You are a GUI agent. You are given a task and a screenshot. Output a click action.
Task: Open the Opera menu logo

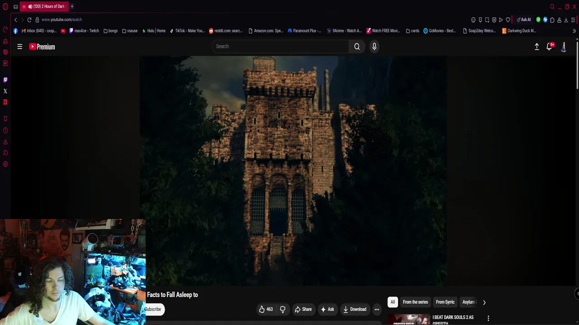click(x=5, y=6)
